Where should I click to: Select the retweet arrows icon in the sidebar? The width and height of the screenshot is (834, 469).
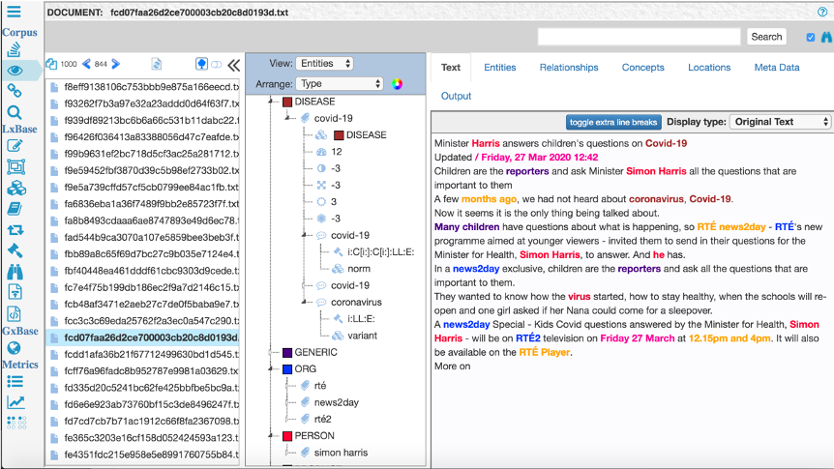(x=15, y=230)
